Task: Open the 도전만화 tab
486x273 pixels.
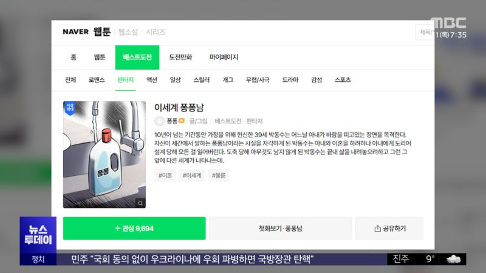Action: [180, 58]
